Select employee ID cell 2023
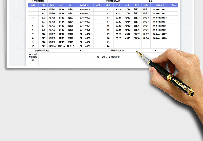203x141 pixels. [118, 26]
